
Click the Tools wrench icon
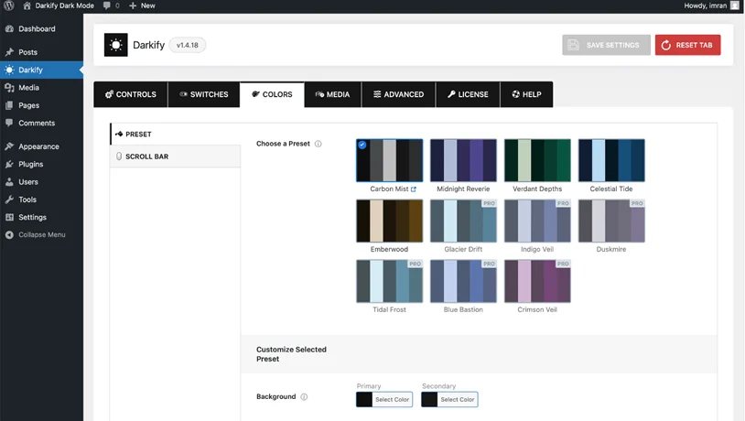(x=9, y=200)
